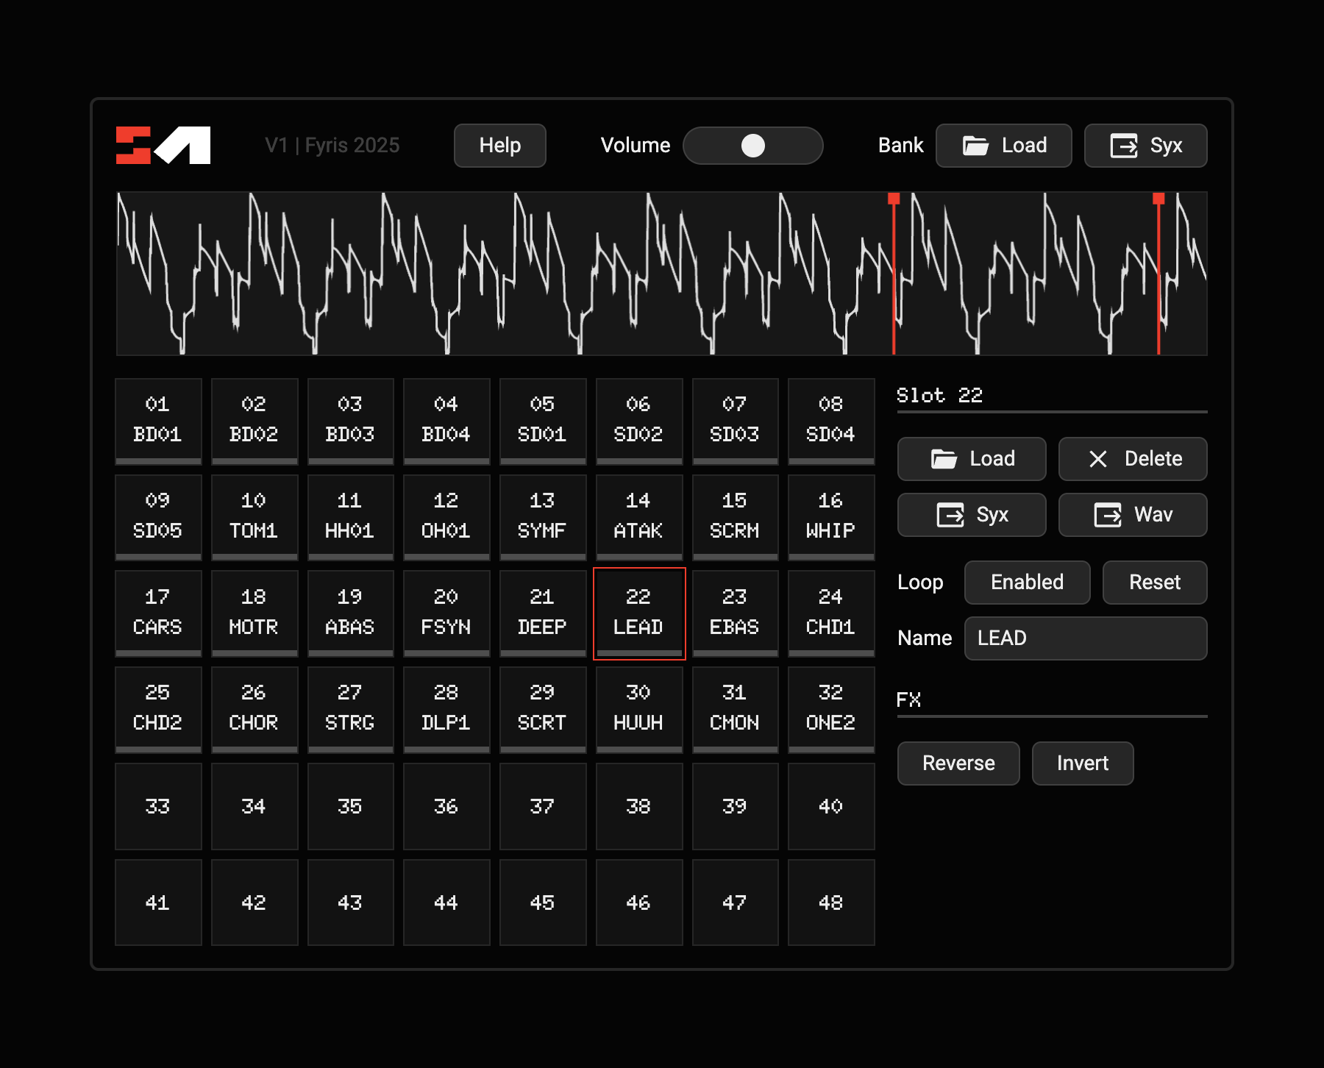Select the loop start marker in the waveform
Screen dimensions: 1324x1068
point(894,199)
